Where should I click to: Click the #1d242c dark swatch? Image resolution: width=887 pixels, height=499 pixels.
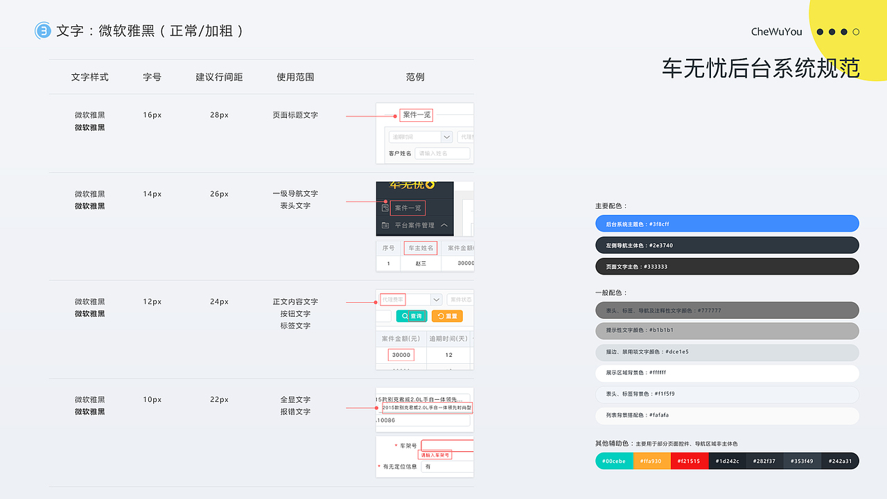(727, 461)
